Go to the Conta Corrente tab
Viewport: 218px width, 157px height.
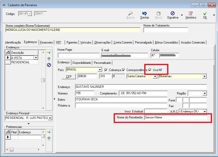click(123, 42)
